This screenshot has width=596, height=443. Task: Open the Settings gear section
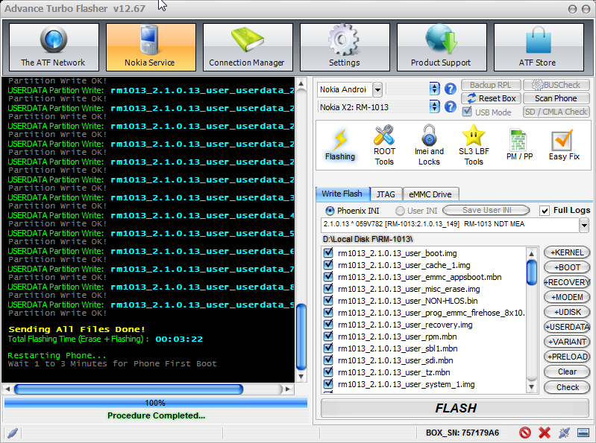(x=345, y=47)
